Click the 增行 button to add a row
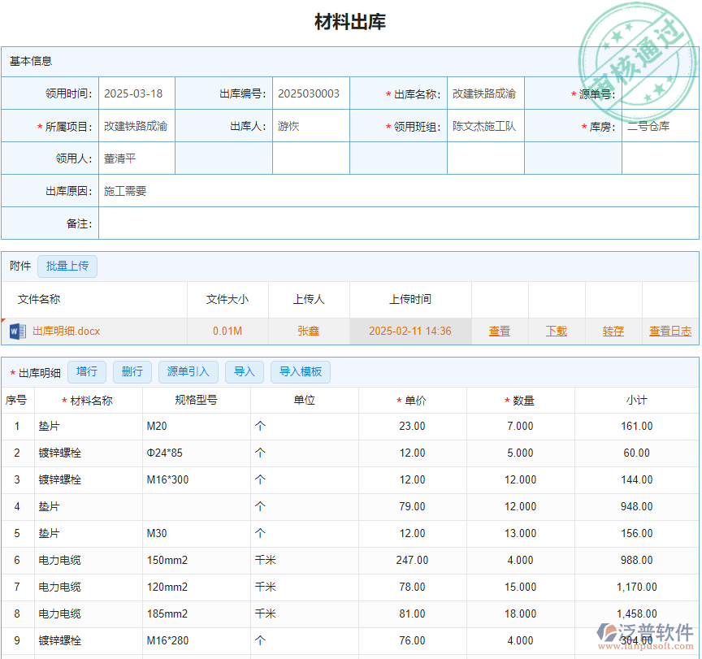702x659 pixels. coord(87,371)
